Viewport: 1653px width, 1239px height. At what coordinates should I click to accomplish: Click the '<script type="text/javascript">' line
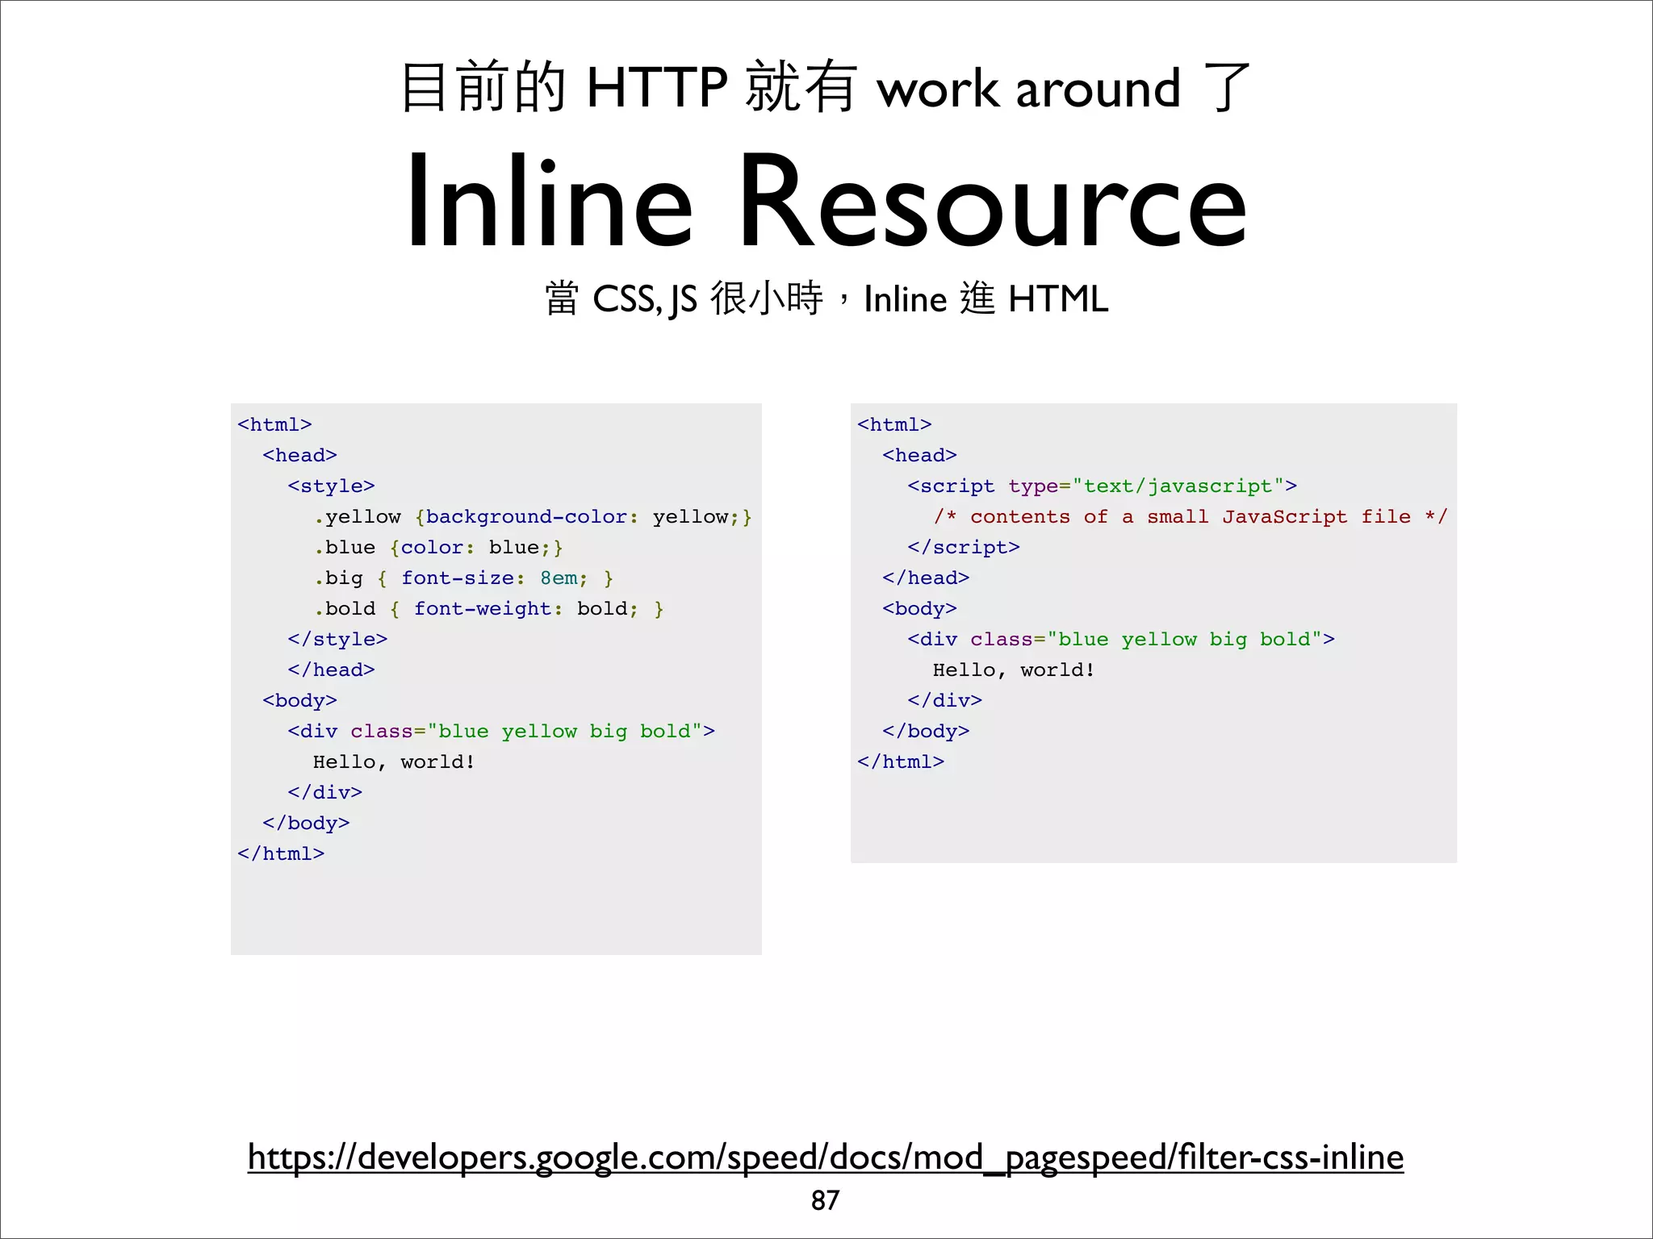pyautogui.click(x=1103, y=486)
